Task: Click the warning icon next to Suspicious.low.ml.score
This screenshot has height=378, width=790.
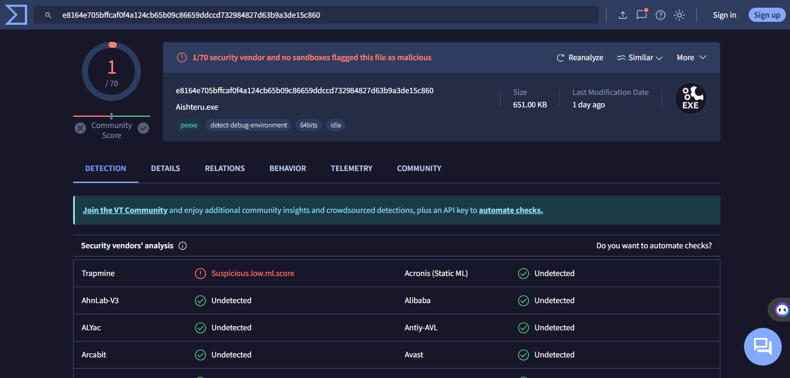Action: (200, 274)
